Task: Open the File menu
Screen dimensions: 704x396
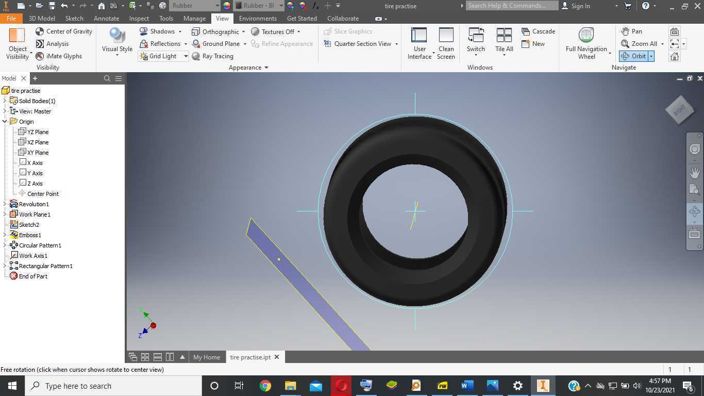Action: (11, 18)
